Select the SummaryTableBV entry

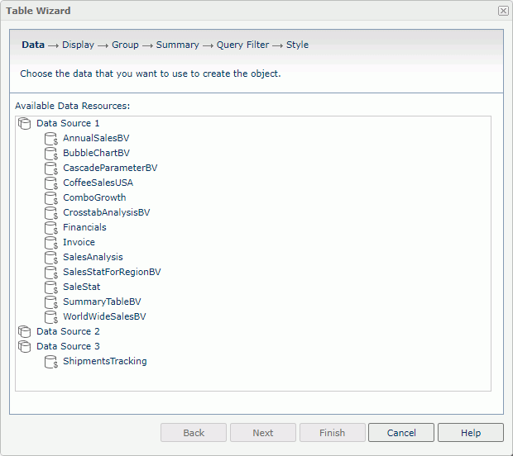coord(102,302)
